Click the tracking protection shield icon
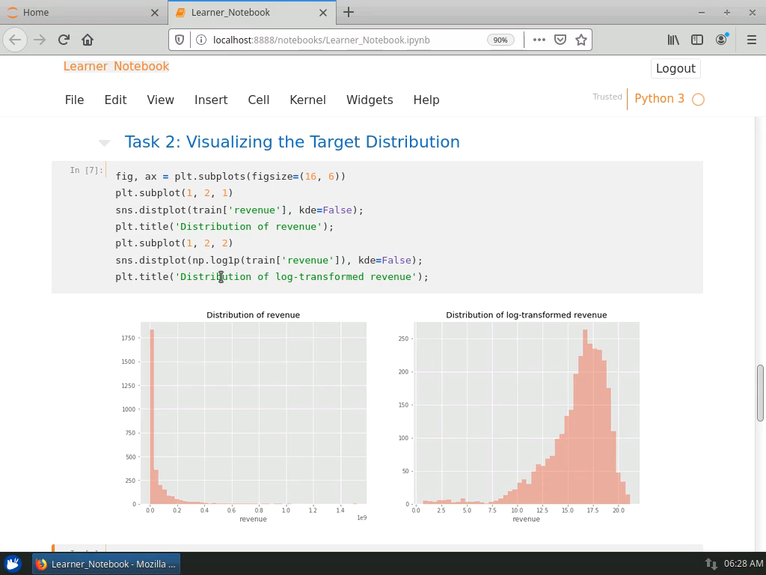766x575 pixels. tap(180, 40)
